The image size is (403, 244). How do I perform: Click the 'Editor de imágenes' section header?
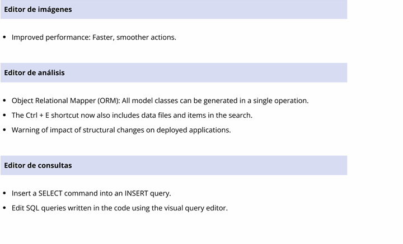pos(174,9)
